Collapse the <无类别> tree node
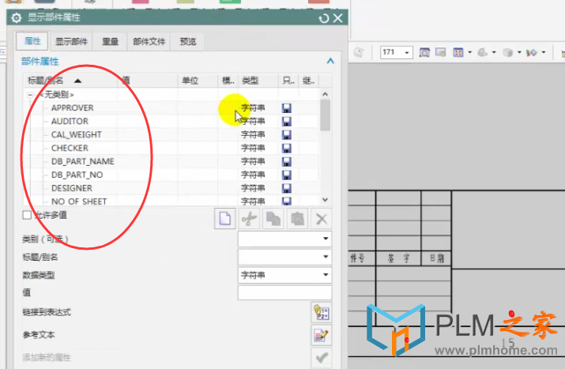 pos(30,95)
